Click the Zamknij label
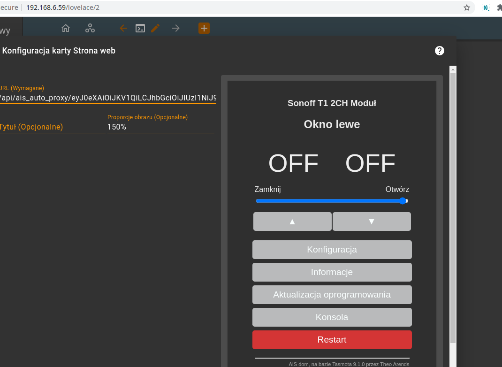This screenshot has width=502, height=367. (267, 189)
